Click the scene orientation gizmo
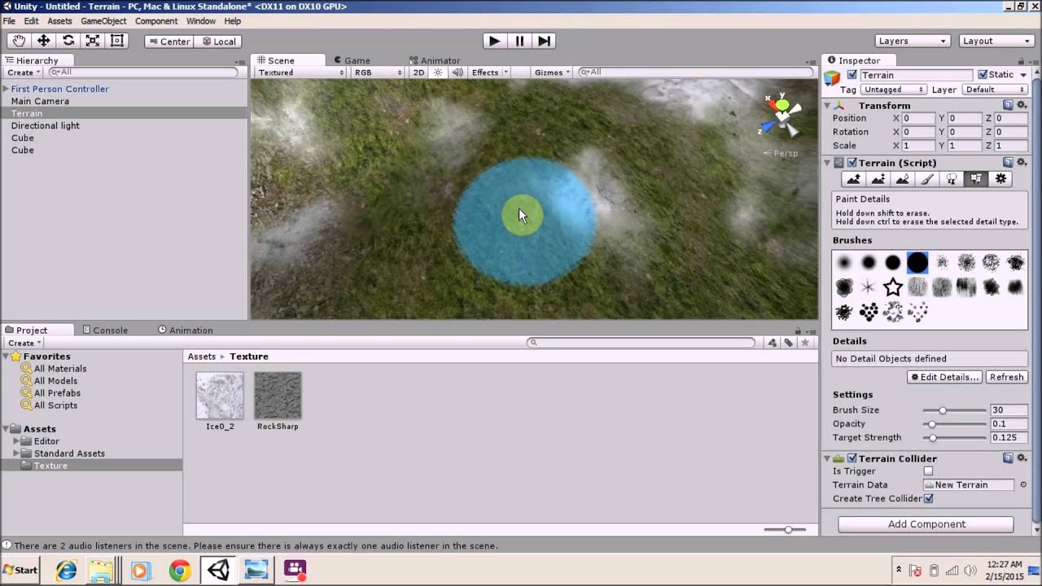Image resolution: width=1042 pixels, height=586 pixels. click(x=781, y=115)
